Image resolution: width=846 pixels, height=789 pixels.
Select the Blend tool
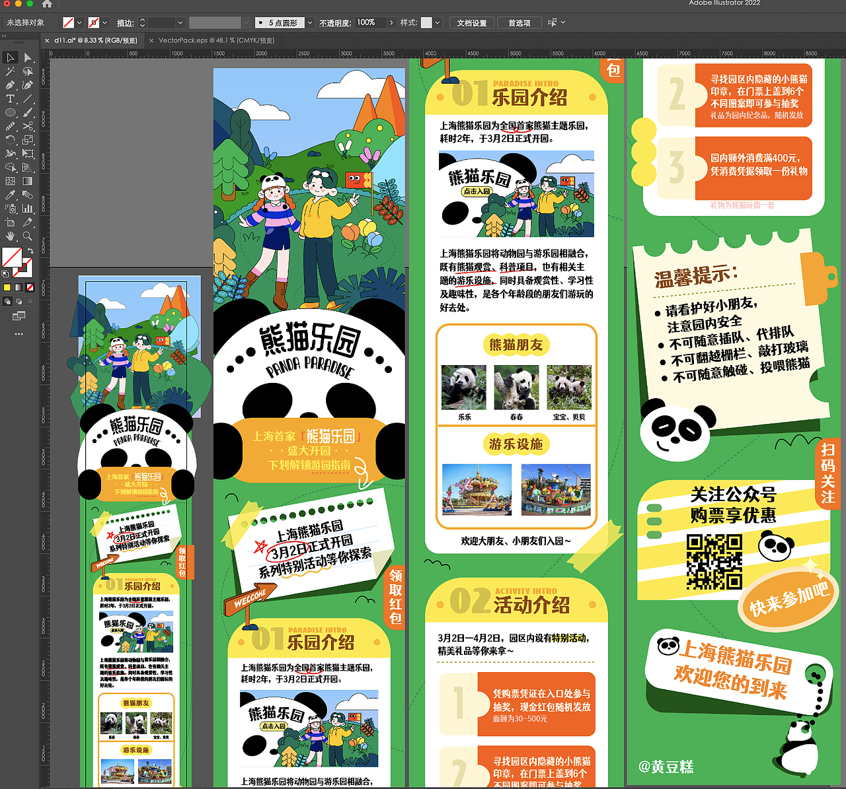point(28,195)
